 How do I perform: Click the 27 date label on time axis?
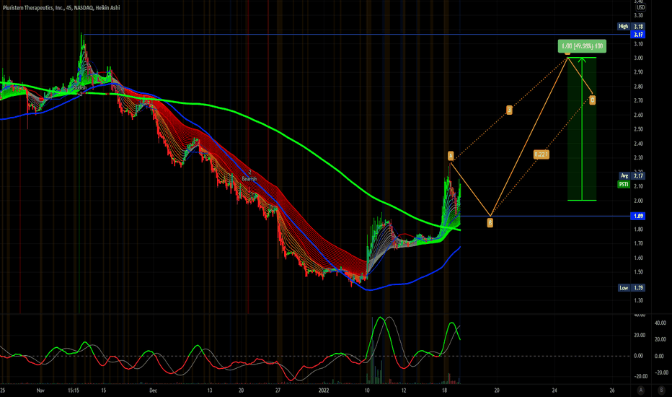(278, 390)
